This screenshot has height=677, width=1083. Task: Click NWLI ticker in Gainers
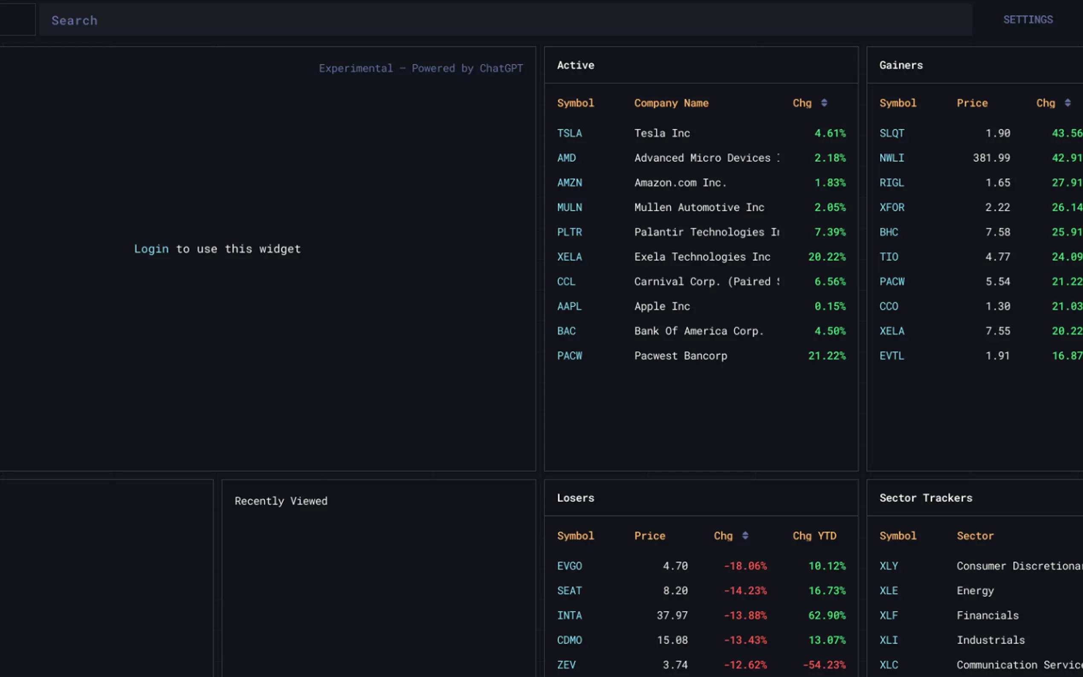tap(892, 158)
